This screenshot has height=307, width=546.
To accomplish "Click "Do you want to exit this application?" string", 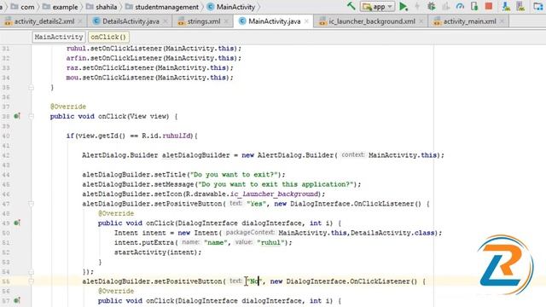I will pyautogui.click(x=276, y=184).
